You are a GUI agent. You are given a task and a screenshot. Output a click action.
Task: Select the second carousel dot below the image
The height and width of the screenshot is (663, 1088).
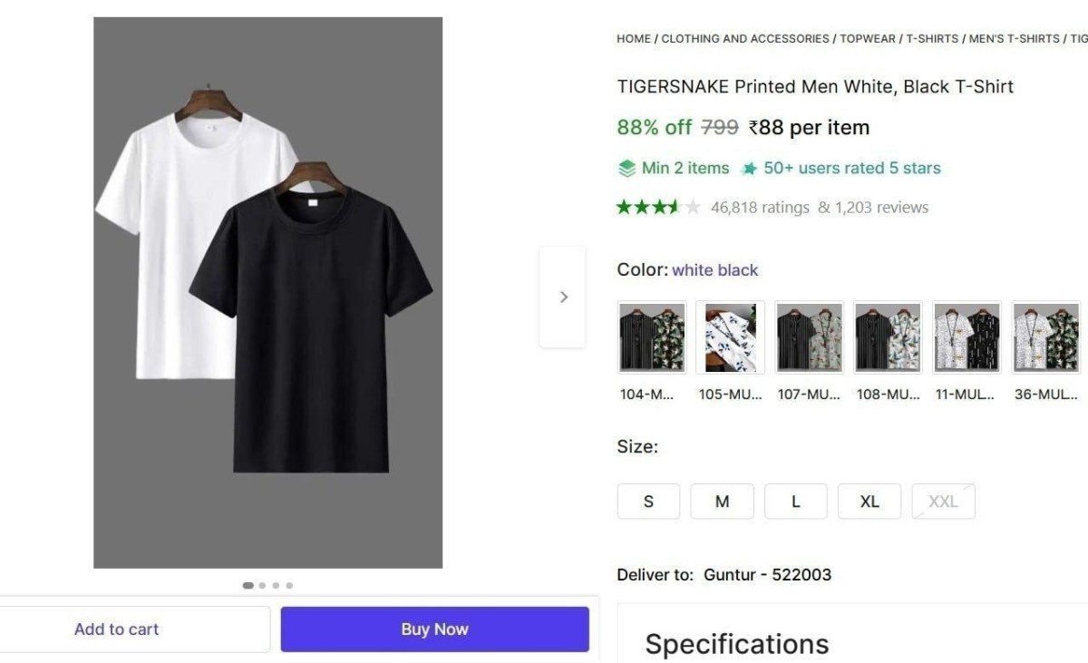tap(262, 585)
